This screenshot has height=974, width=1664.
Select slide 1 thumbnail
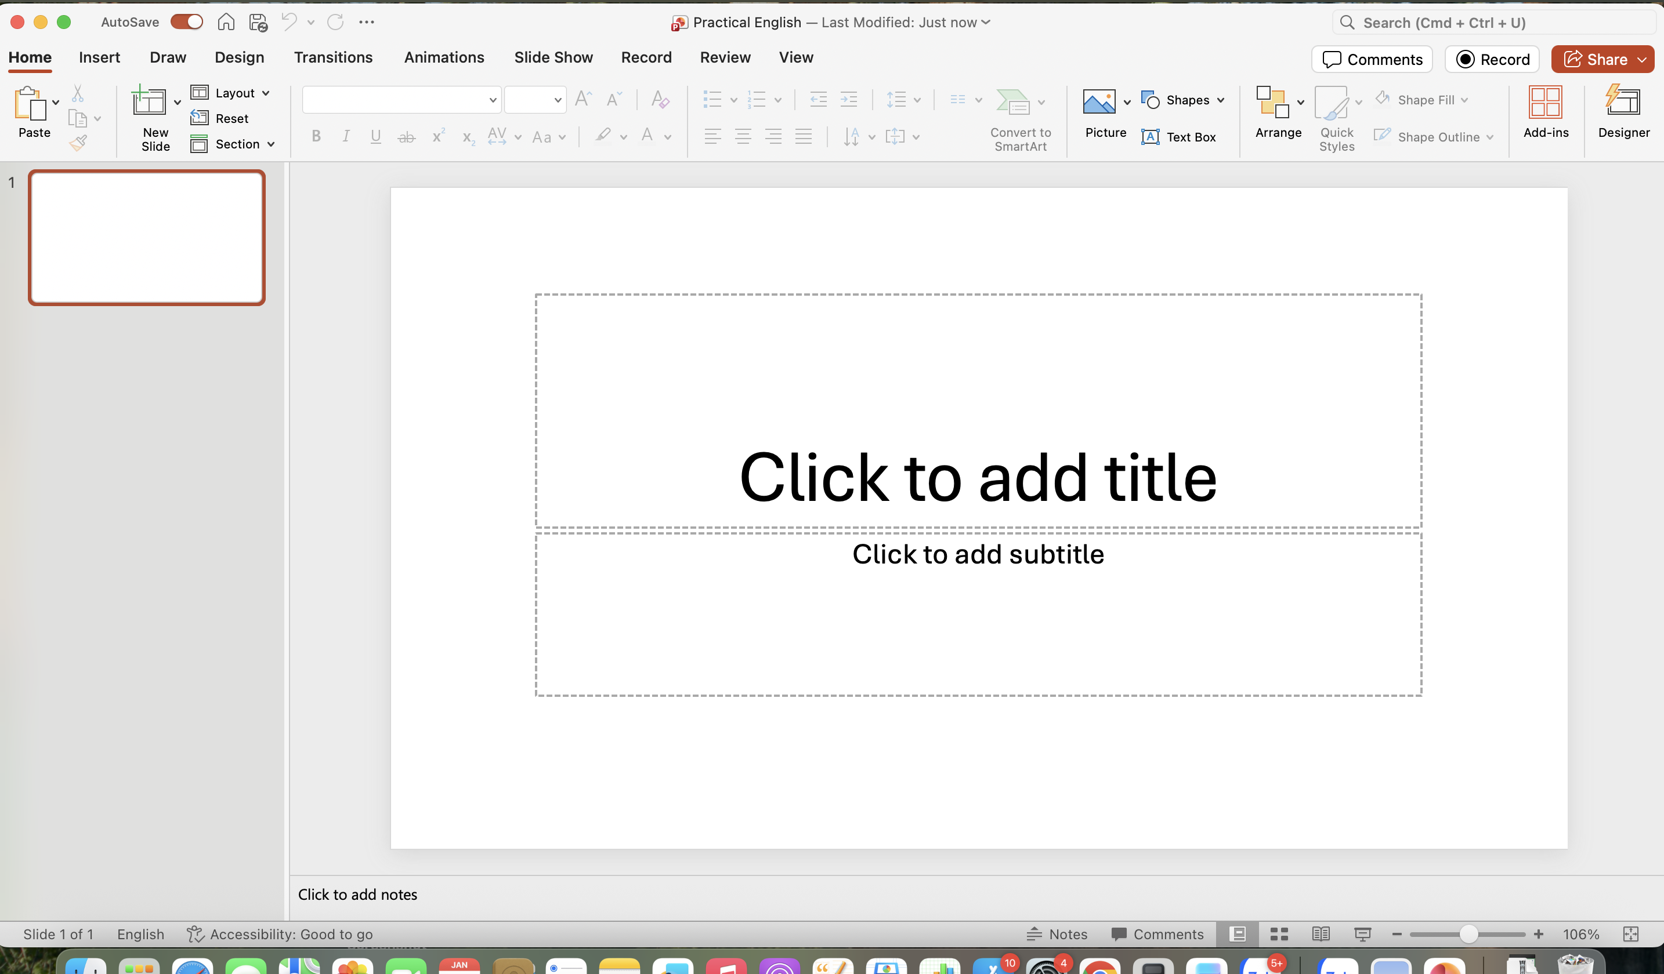tap(147, 238)
